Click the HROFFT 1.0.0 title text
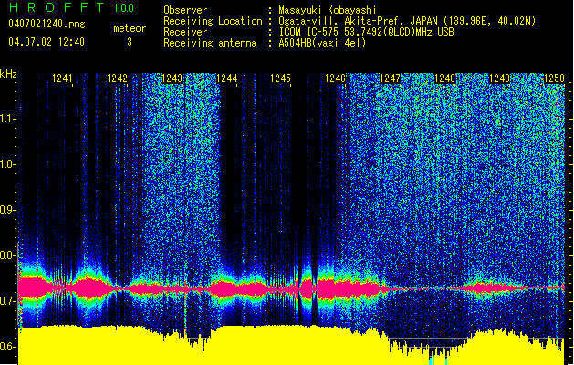574x365 pixels. click(72, 7)
